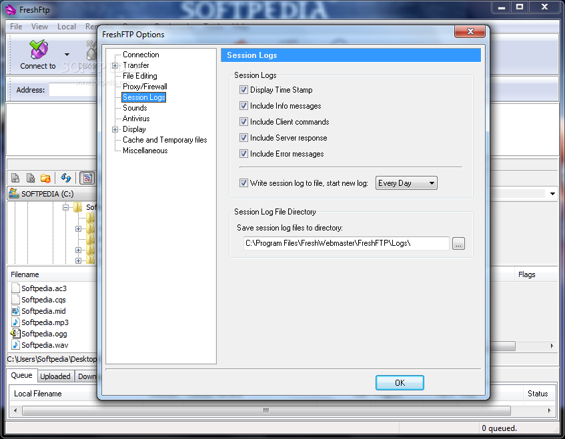
Task: Click the Softpedia.cqs blank file icon
Action: coord(15,299)
